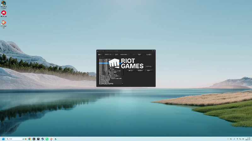The width and height of the screenshot is (252, 141).
Task: Tick the checkbox in the tool window's top row
Action: point(146,55)
